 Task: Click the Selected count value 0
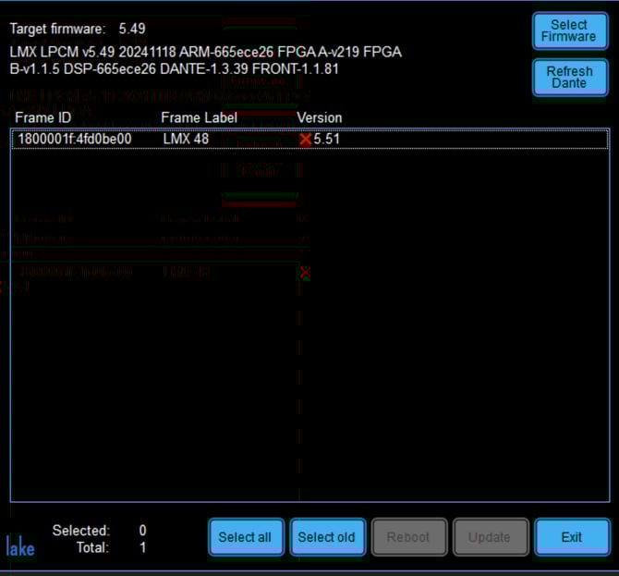143,530
